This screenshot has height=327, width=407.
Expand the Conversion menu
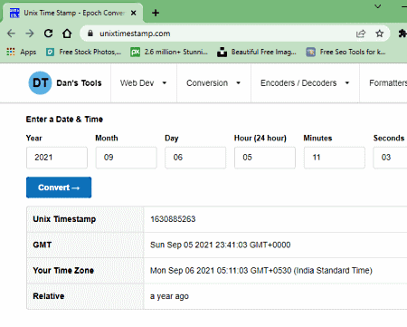pyautogui.click(x=213, y=83)
